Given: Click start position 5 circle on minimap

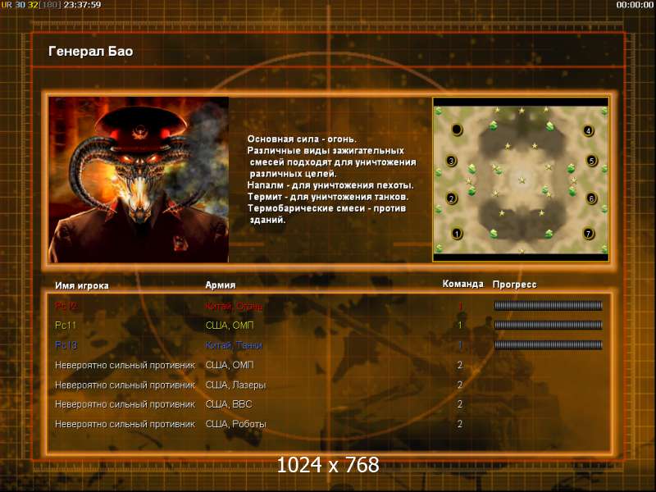Looking at the screenshot, I should [591, 161].
